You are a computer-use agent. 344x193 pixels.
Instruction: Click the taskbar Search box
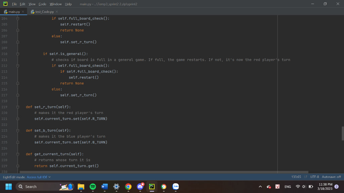click(x=45, y=187)
